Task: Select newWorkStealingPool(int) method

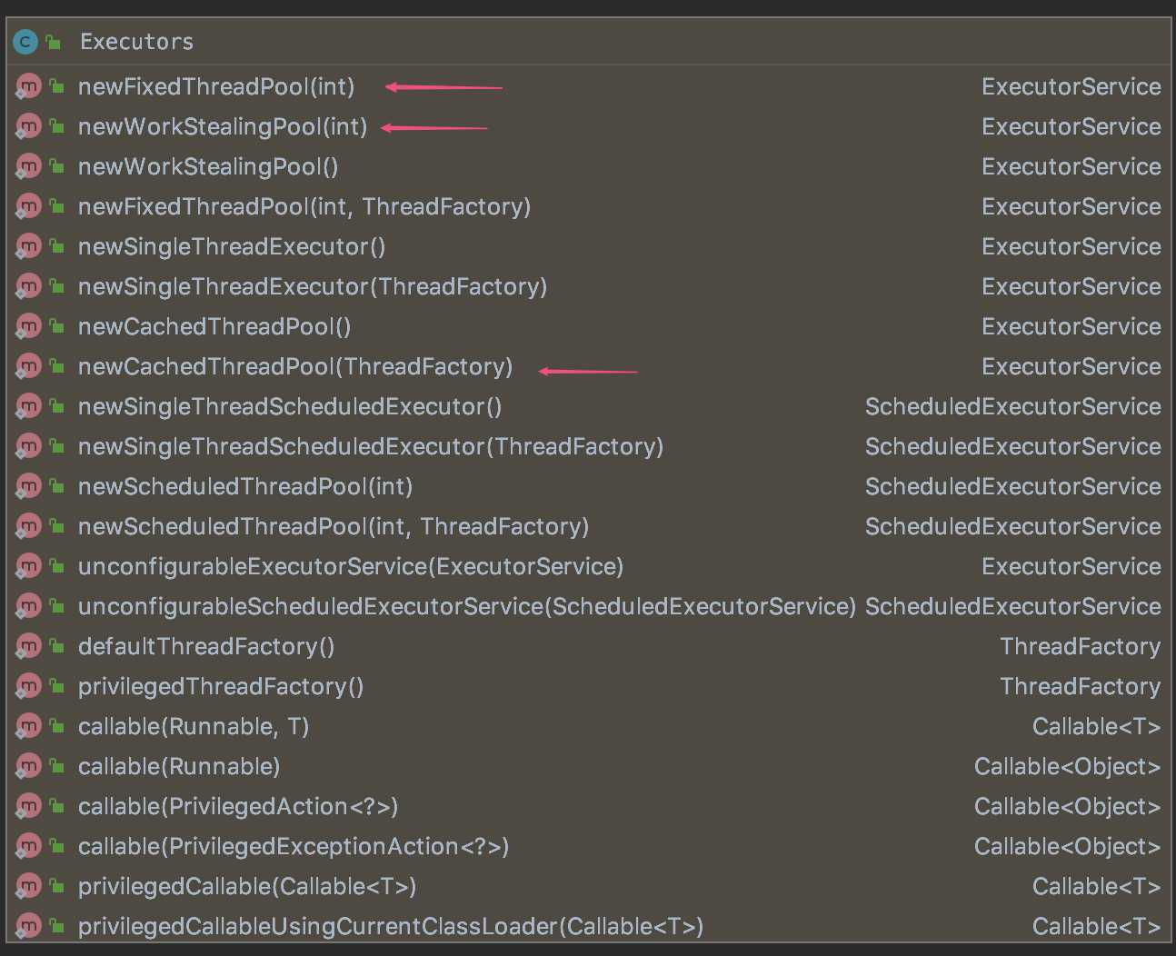Action: click(223, 126)
